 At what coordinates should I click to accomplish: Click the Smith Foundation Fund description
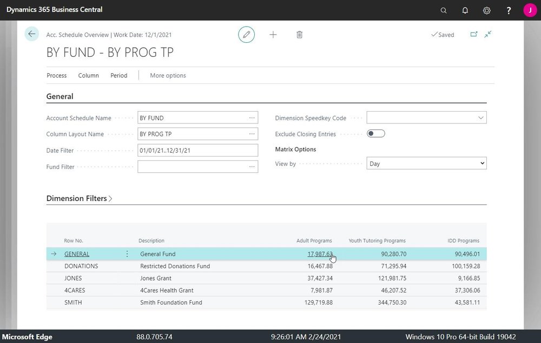pyautogui.click(x=171, y=302)
